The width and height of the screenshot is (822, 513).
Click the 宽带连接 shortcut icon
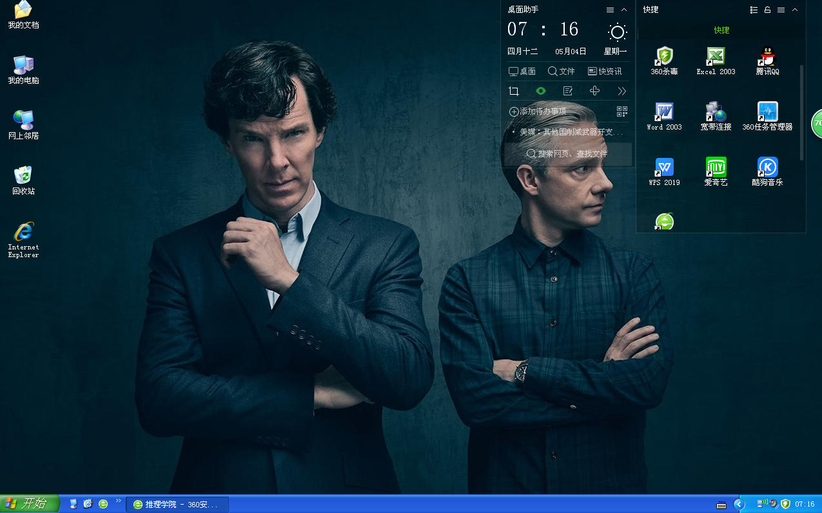coord(716,117)
